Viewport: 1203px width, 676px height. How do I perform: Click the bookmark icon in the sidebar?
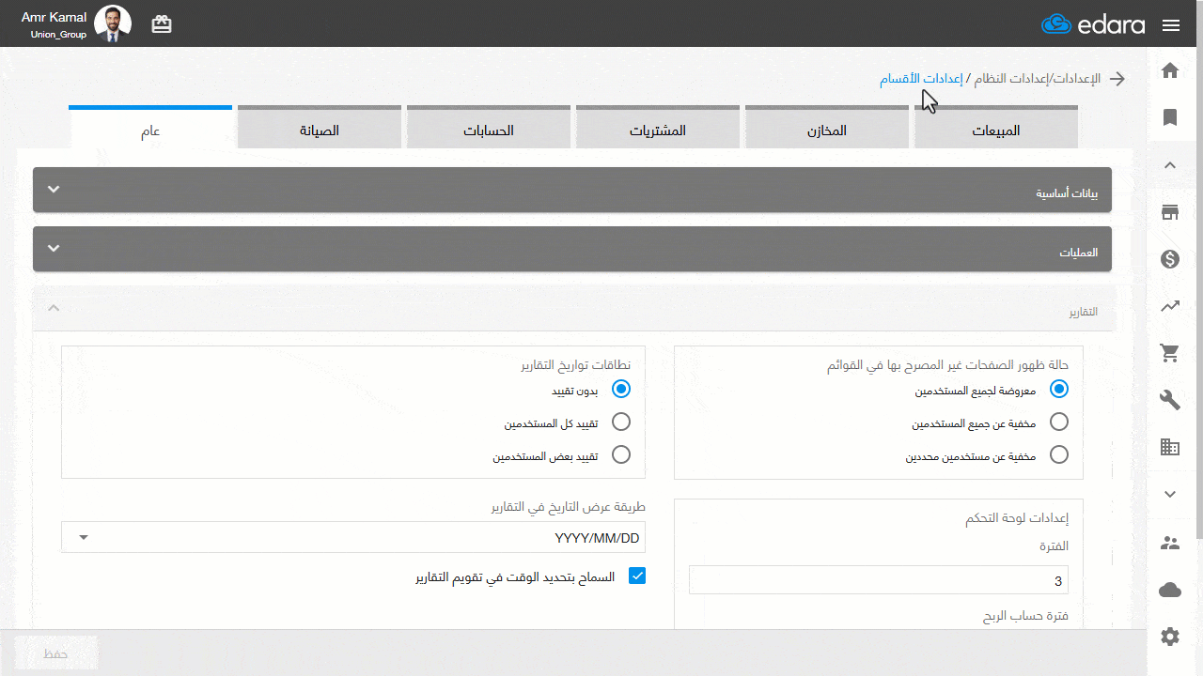coord(1169,117)
